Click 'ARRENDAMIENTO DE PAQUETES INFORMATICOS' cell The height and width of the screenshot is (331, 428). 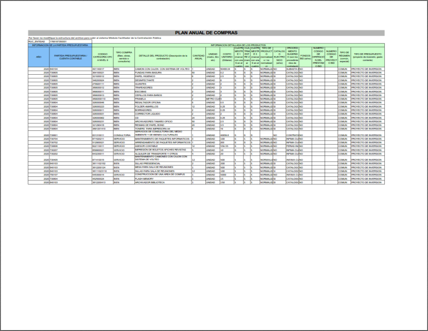click(x=163, y=143)
